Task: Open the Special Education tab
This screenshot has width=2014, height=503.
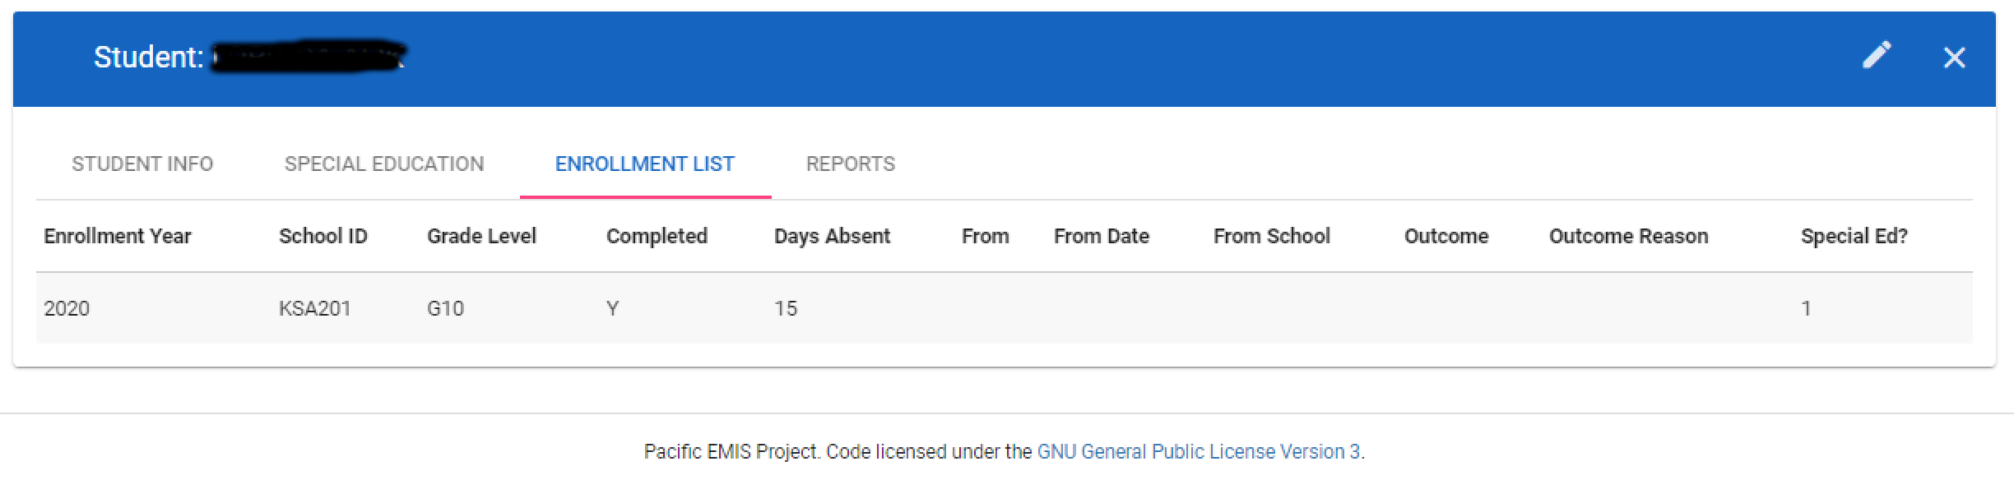Action: 384,164
